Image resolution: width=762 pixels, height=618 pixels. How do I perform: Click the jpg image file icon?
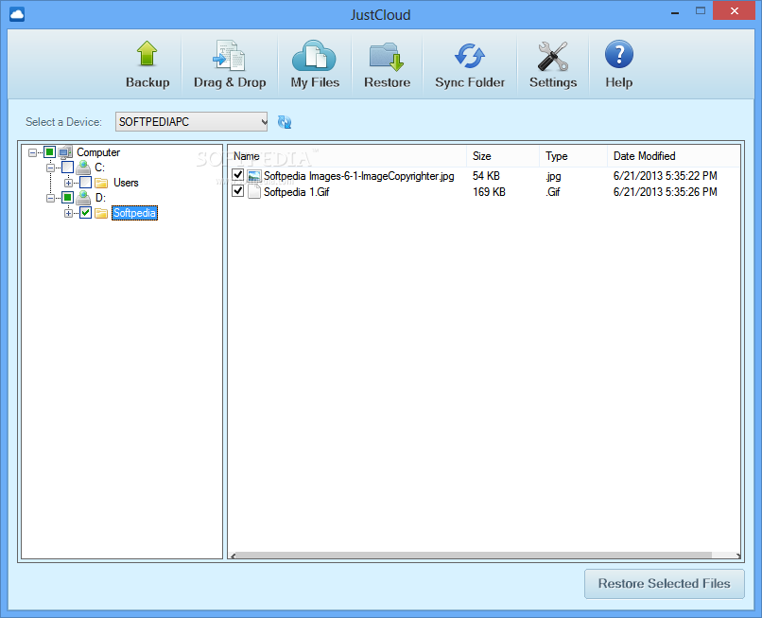(254, 176)
